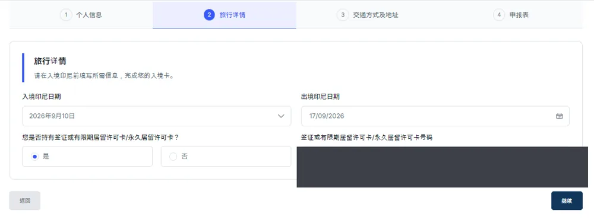Click label 出境印尼日期

point(320,97)
